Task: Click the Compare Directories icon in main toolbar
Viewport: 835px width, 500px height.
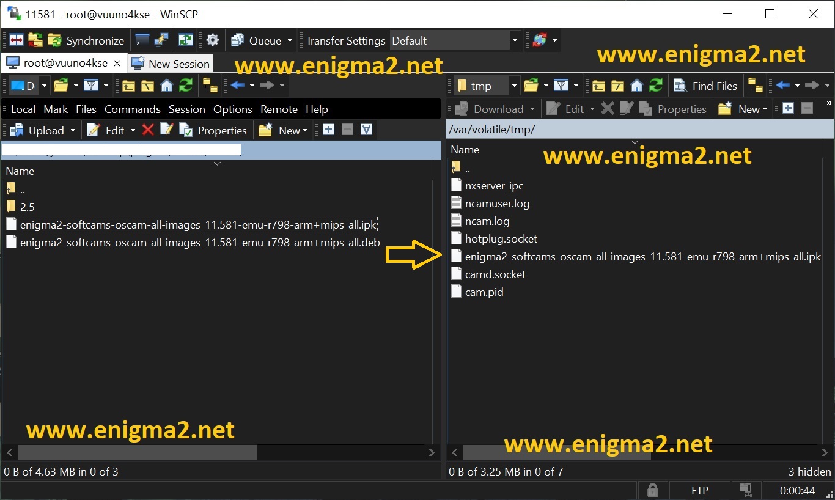Action: coord(16,41)
